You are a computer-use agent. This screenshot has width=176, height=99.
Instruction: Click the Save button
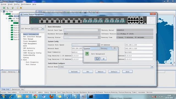click(x=127, y=71)
